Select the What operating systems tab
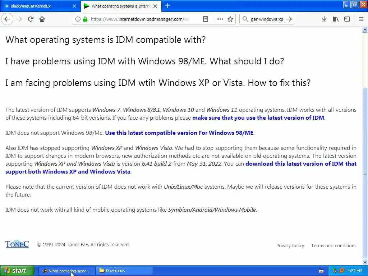Image resolution: width=368 pixels, height=276 pixels. click(x=121, y=6)
